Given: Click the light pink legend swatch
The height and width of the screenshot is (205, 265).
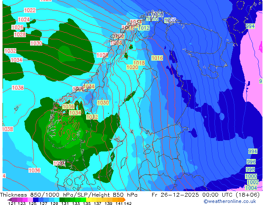Looking at the screenshot, I should click(30, 200).
